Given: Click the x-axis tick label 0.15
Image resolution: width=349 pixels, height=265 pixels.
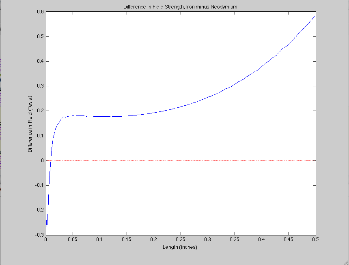Looking at the screenshot, I should pyautogui.click(x=127, y=240).
